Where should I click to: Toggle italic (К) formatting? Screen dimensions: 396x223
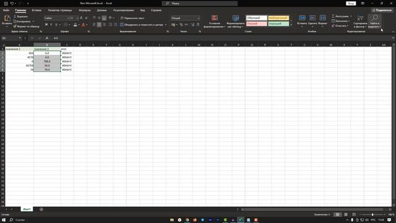51,25
